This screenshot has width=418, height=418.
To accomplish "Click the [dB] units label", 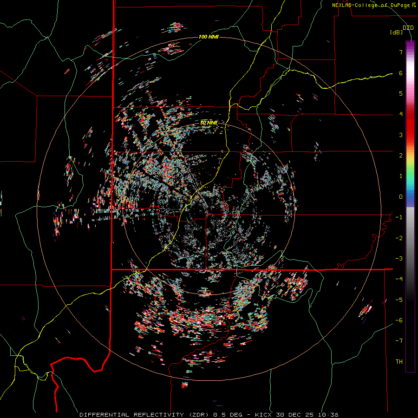I will pyautogui.click(x=397, y=33).
